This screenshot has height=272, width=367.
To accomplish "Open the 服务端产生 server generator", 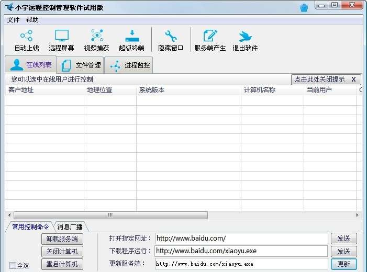I will pyautogui.click(x=210, y=40).
